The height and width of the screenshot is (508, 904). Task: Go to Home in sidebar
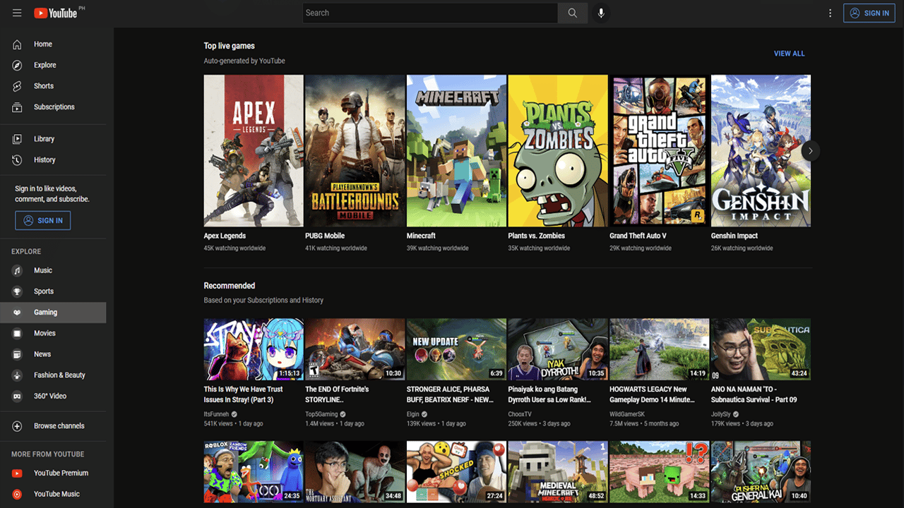click(53, 44)
